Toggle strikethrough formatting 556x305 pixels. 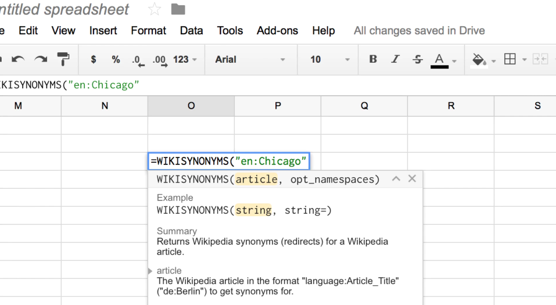pyautogui.click(x=417, y=59)
